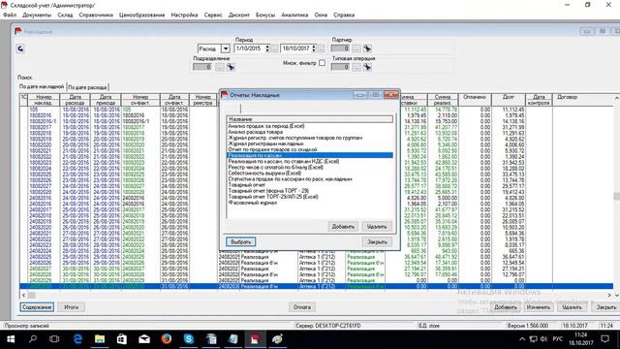Screen dimensions: 620x349
Task: Click the refresh icon in Накладные window
Action: [20, 48]
